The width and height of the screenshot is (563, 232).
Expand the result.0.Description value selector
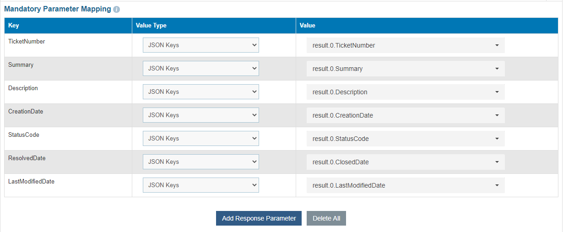[406, 92]
